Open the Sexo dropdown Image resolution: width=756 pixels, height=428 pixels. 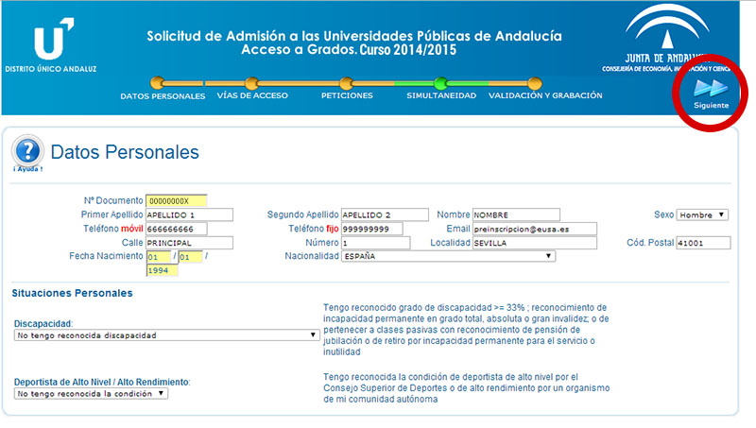[x=702, y=214]
